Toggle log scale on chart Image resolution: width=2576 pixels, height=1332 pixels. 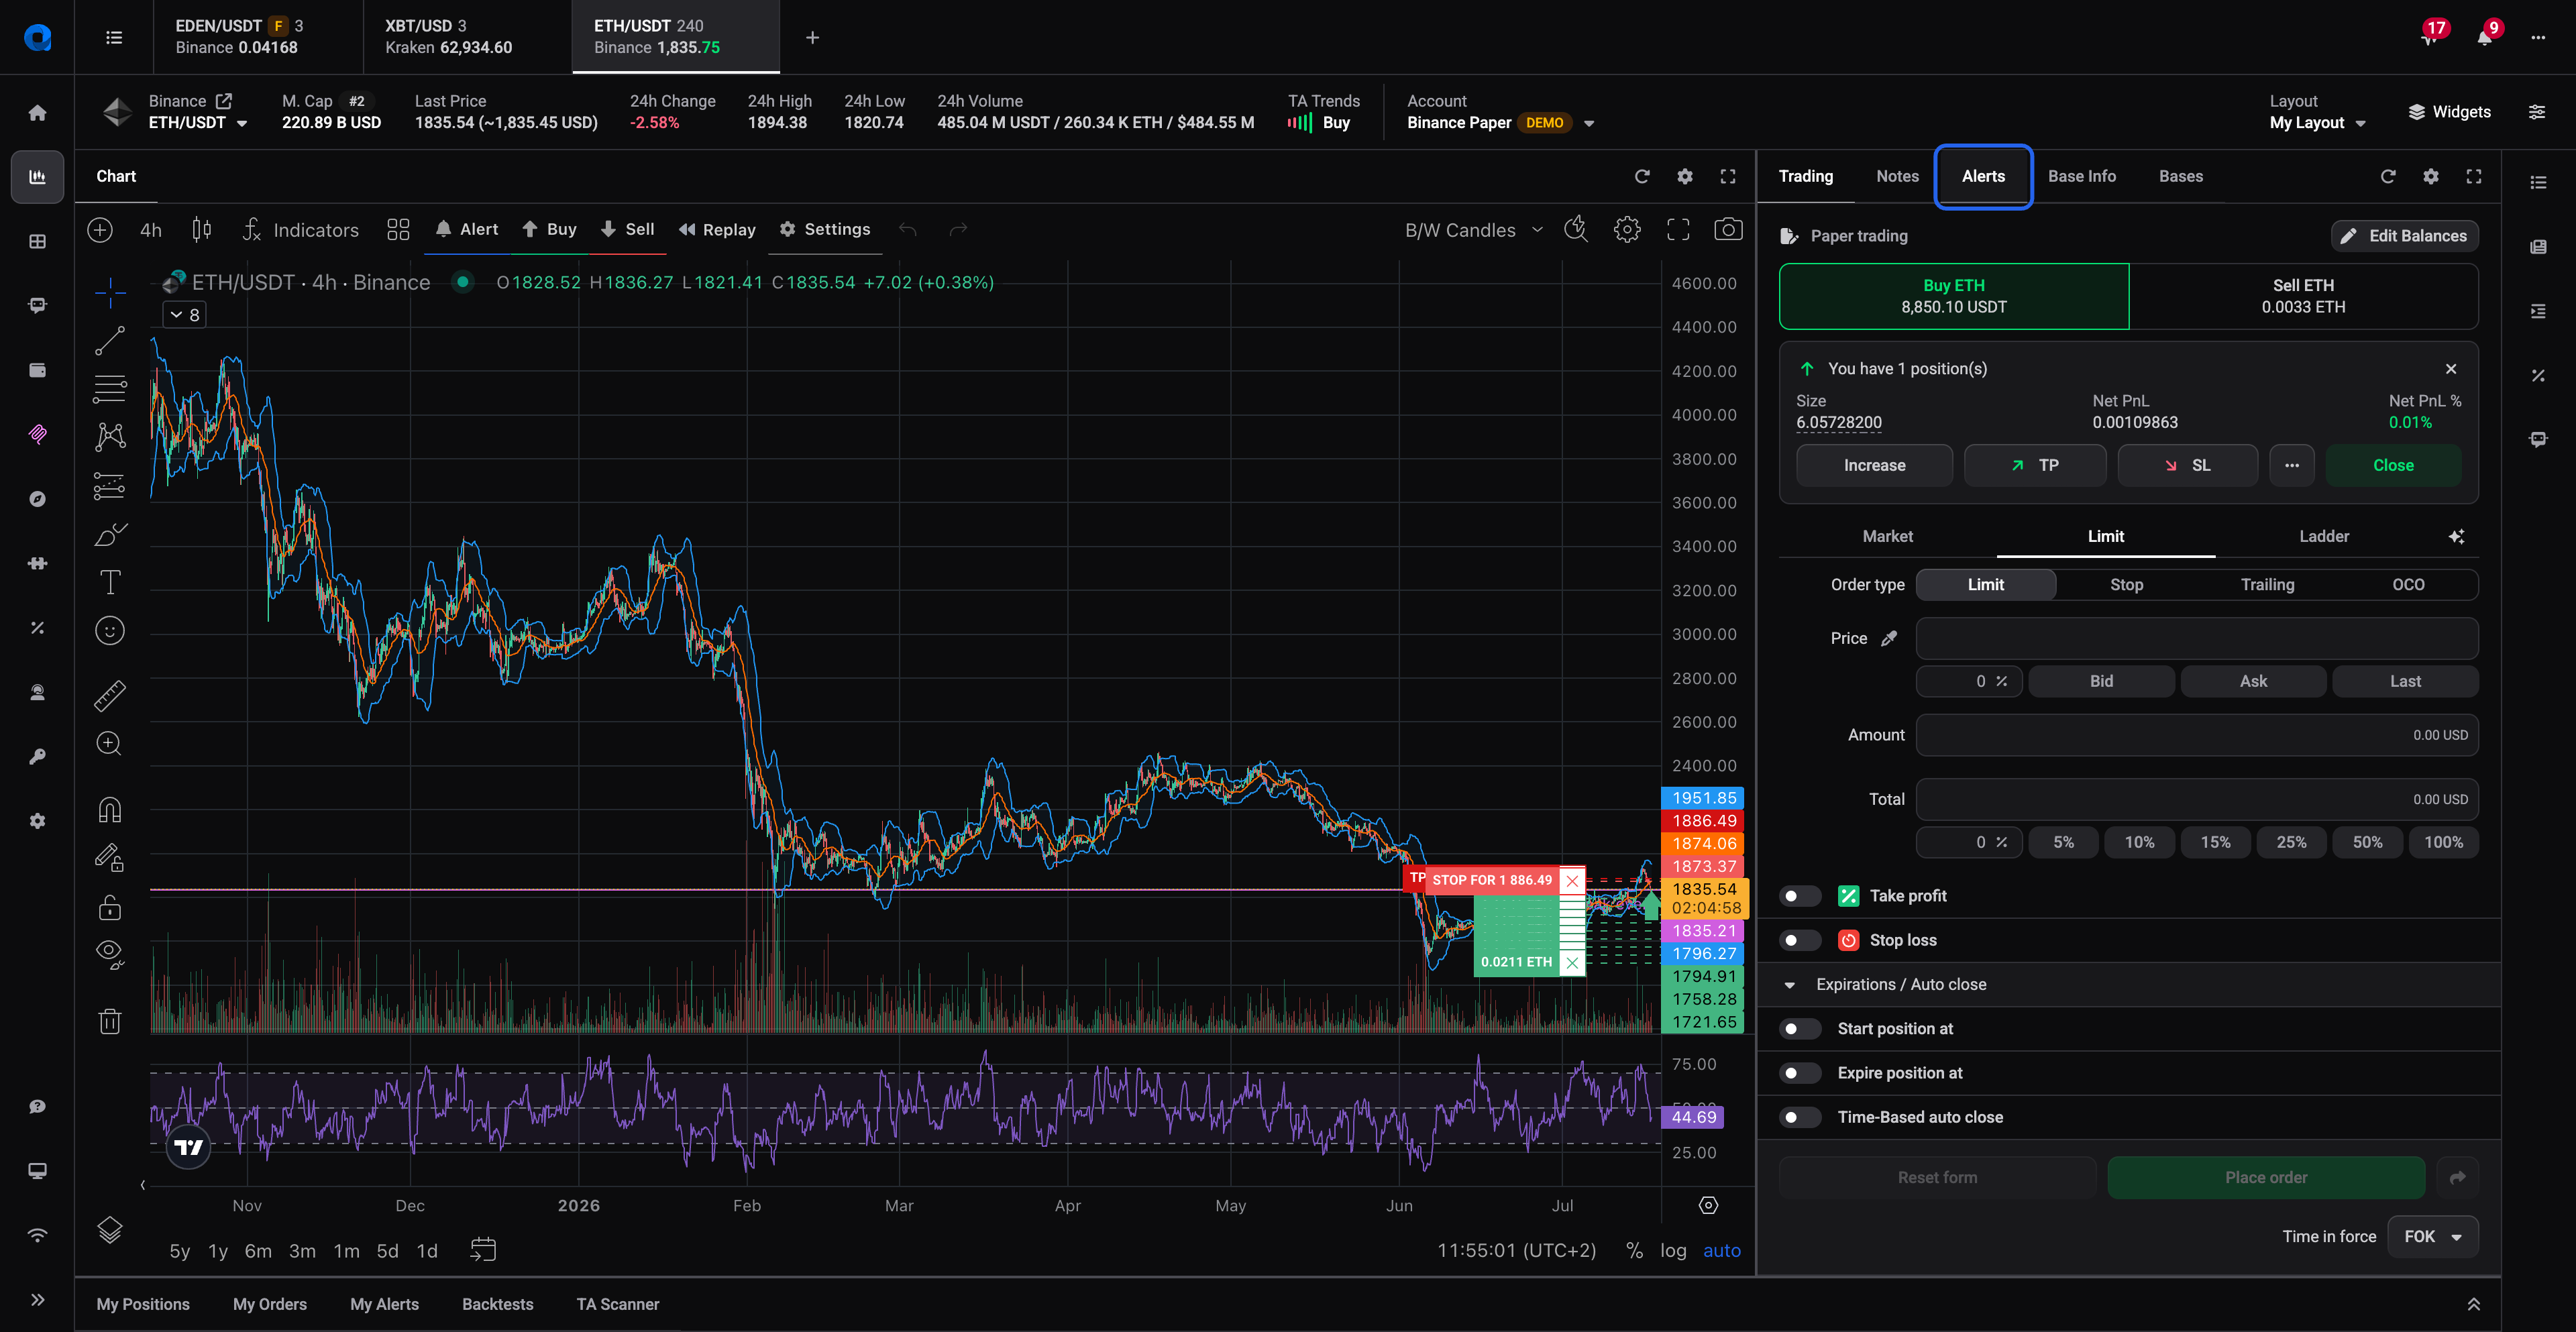pos(1673,1250)
